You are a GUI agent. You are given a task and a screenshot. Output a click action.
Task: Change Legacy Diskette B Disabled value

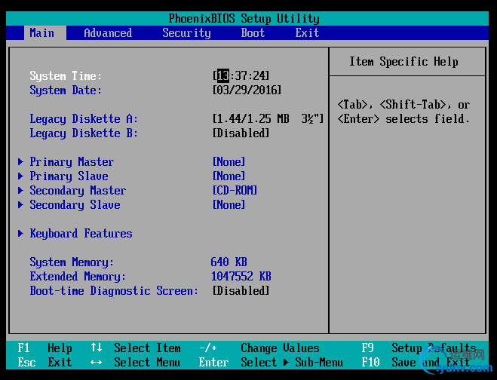click(241, 133)
